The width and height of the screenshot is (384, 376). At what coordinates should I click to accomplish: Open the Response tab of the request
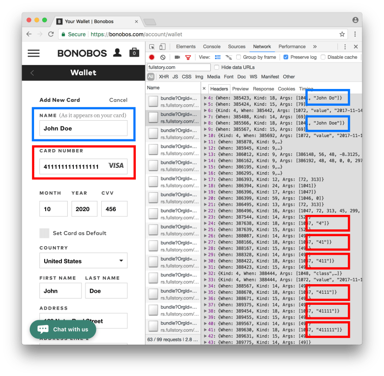pos(263,89)
